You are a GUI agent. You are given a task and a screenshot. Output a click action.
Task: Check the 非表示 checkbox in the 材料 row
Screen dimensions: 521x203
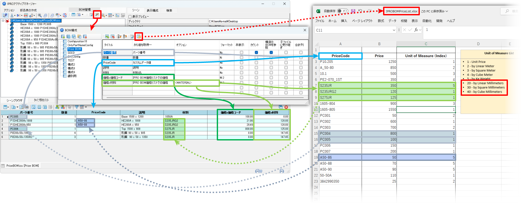pyautogui.click(x=241, y=72)
